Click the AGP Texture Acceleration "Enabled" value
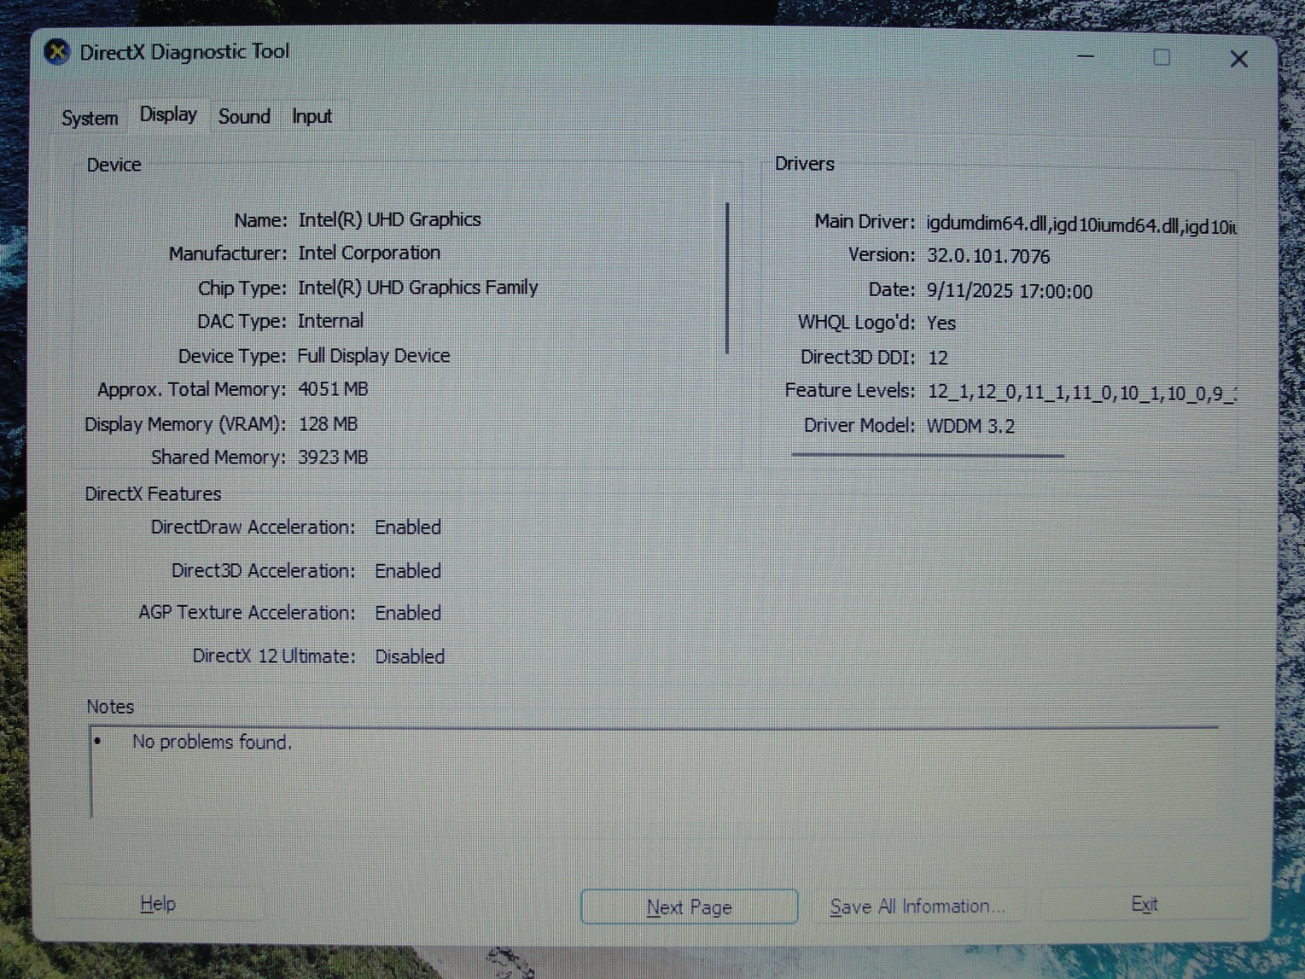Screen dimensions: 1305x979 click(x=408, y=613)
